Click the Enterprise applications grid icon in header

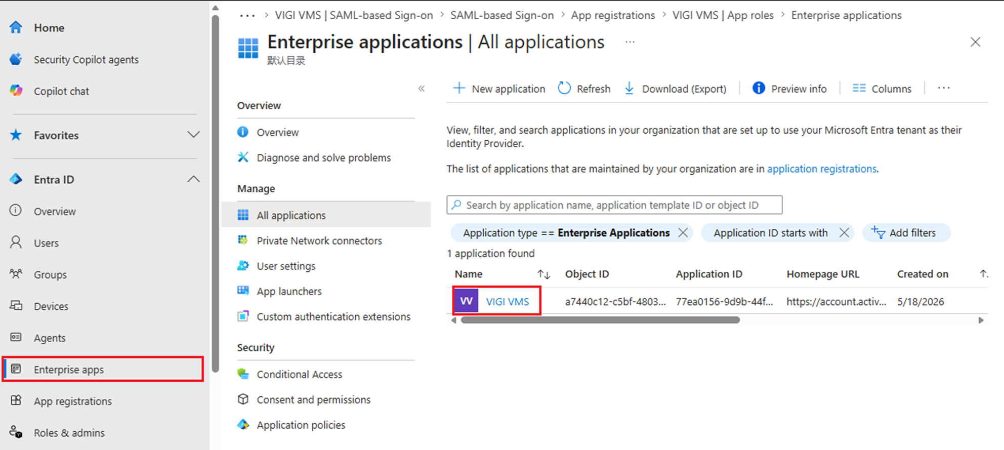tap(248, 48)
